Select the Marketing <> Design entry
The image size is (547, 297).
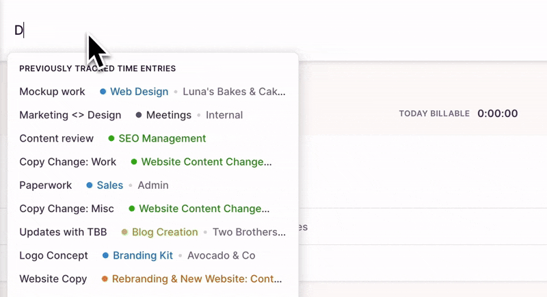[70, 115]
